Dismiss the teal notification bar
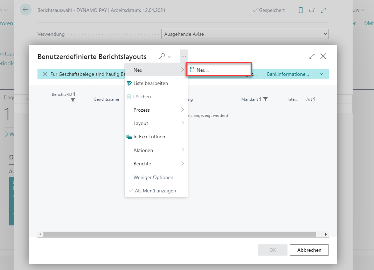 [45, 74]
